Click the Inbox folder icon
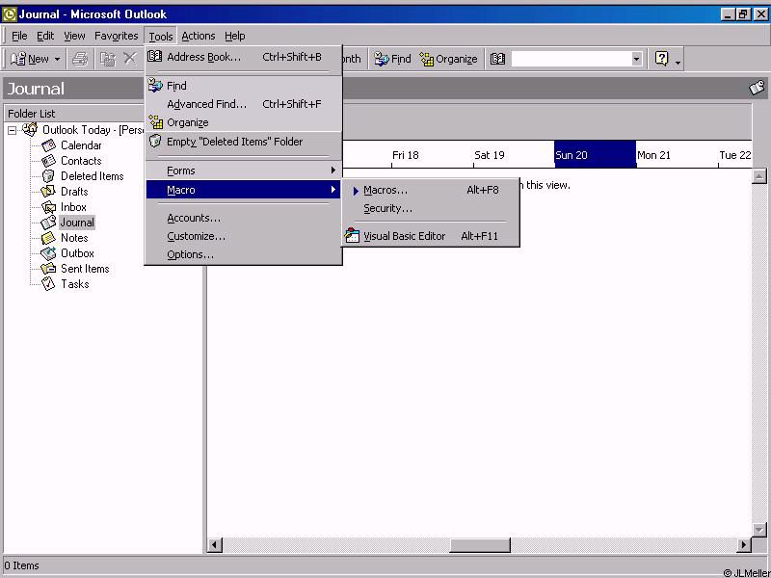This screenshot has height=578, width=771. pyautogui.click(x=49, y=207)
